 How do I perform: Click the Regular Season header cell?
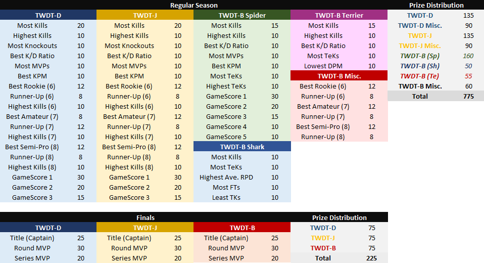tap(194, 5)
